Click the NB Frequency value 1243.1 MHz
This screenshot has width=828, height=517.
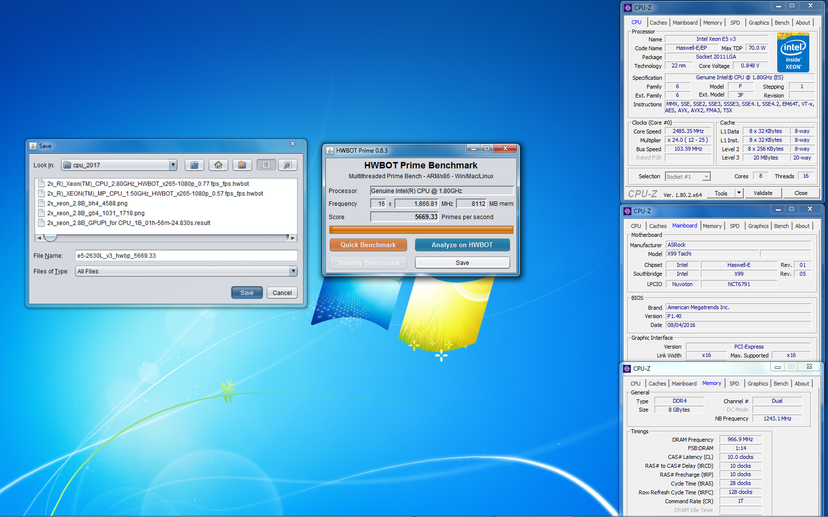coord(777,419)
